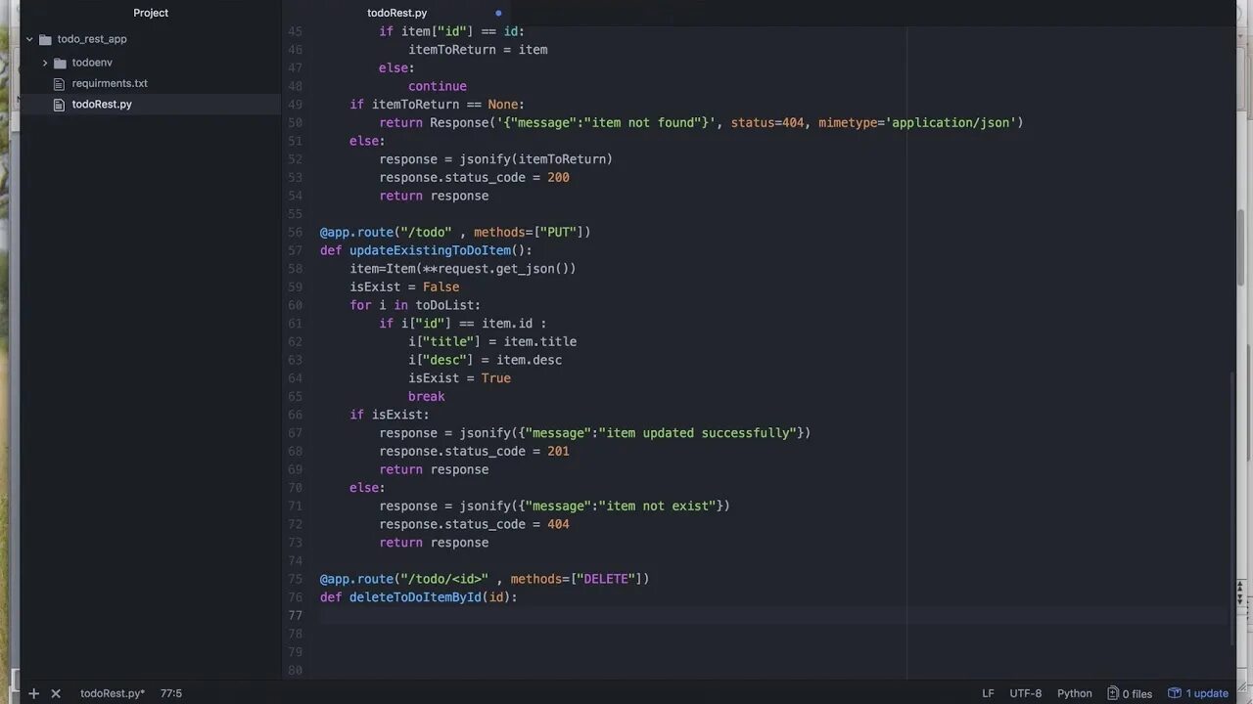
Task: Change LF line ending setting
Action: (988, 693)
